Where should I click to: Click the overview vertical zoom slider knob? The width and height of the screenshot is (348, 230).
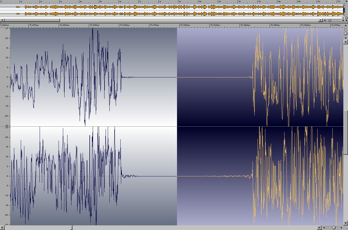click(x=346, y=18)
